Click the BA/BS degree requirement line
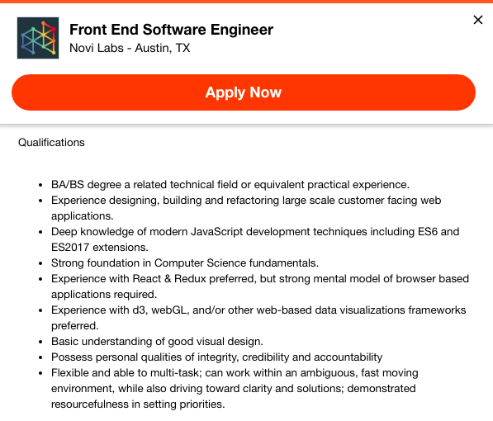 coord(230,185)
